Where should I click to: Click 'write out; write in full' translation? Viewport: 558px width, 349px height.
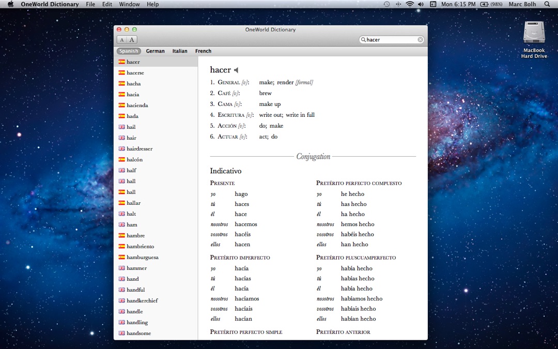tap(287, 115)
